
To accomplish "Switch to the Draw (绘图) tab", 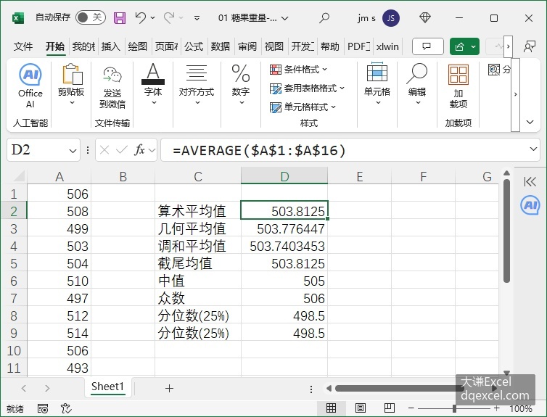I will (x=137, y=46).
